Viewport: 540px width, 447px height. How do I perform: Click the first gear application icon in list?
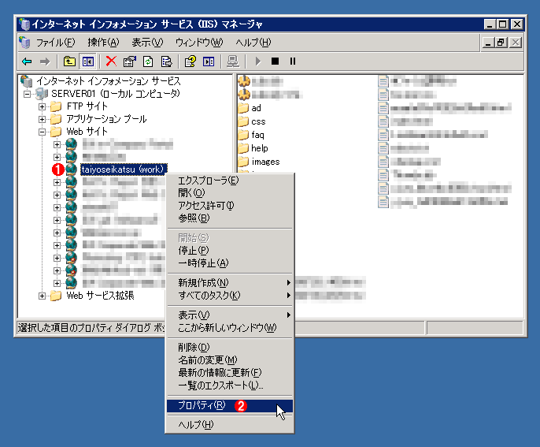click(x=244, y=81)
